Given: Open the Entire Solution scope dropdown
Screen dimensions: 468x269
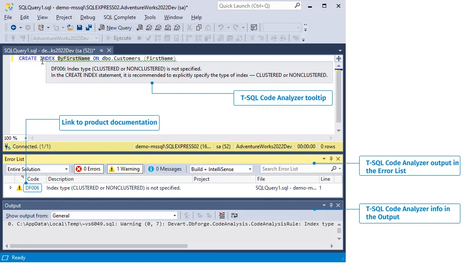Looking at the screenshot, I should coord(37,169).
